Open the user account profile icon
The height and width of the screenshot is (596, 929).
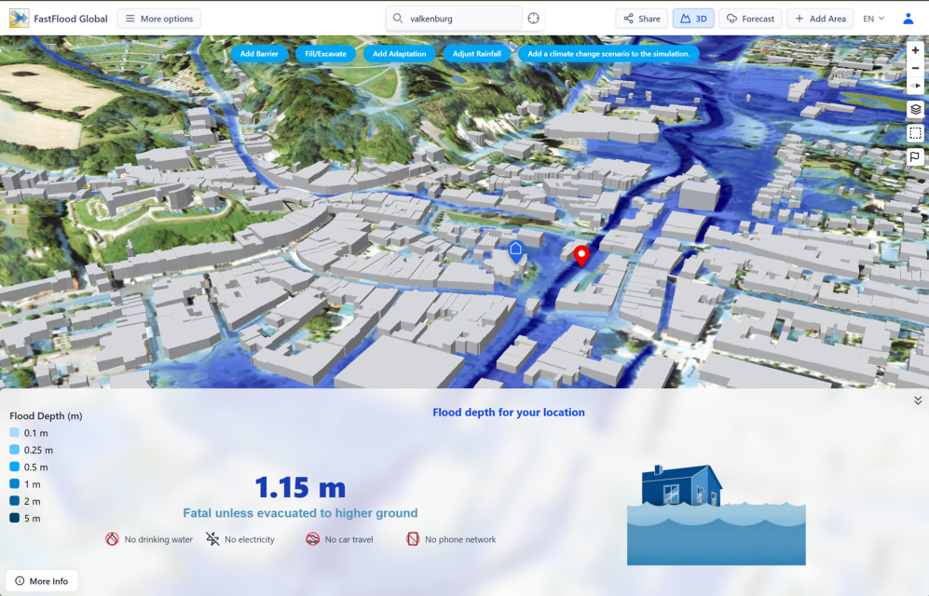909,18
